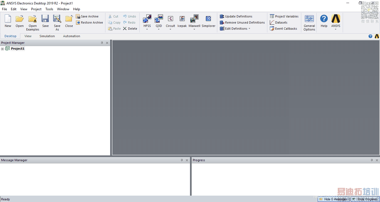The image size is (380, 202).
Task: Undo the last action from the ribbon
Action: pos(129,16)
